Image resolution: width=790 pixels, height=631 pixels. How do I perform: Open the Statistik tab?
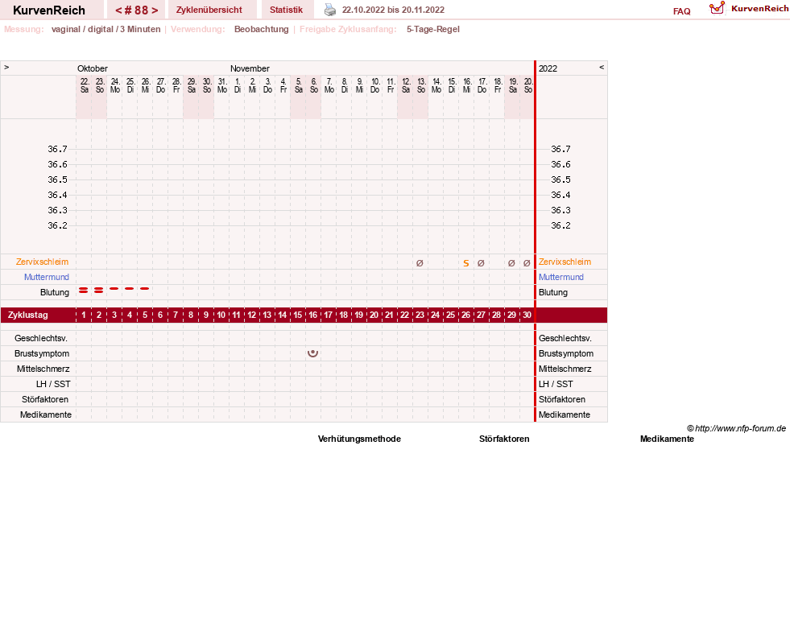[286, 10]
